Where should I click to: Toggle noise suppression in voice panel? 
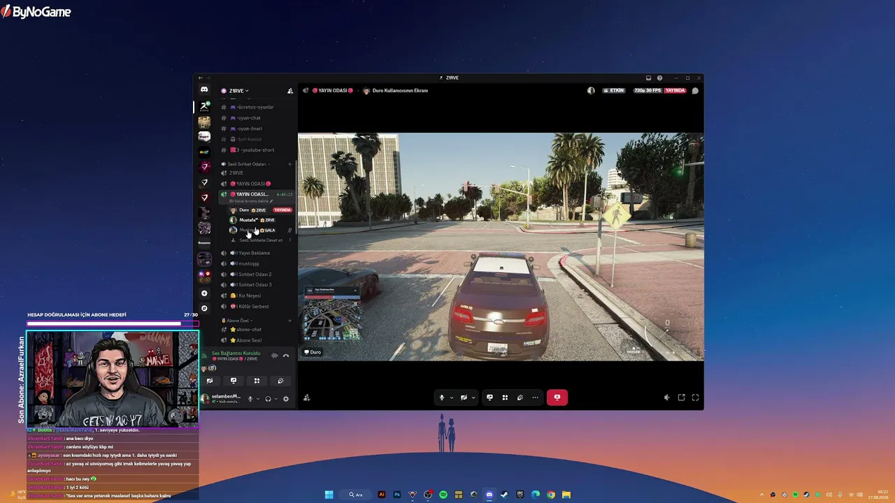tap(274, 356)
